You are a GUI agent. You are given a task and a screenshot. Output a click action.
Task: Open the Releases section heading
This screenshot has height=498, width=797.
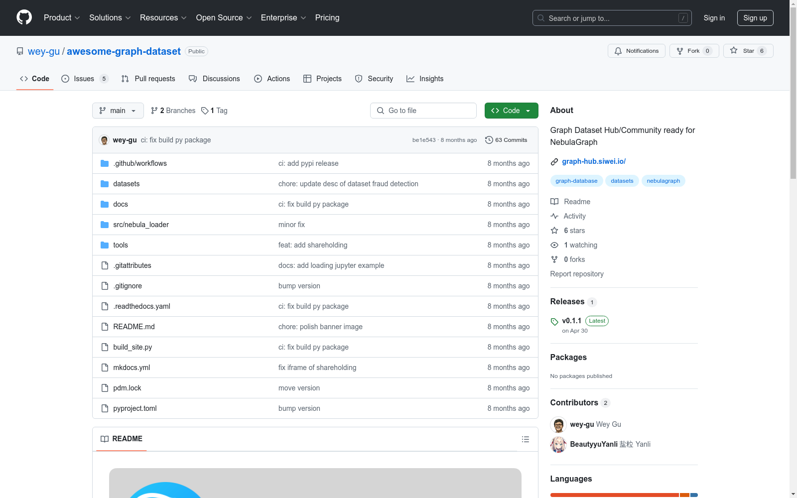[x=567, y=301]
